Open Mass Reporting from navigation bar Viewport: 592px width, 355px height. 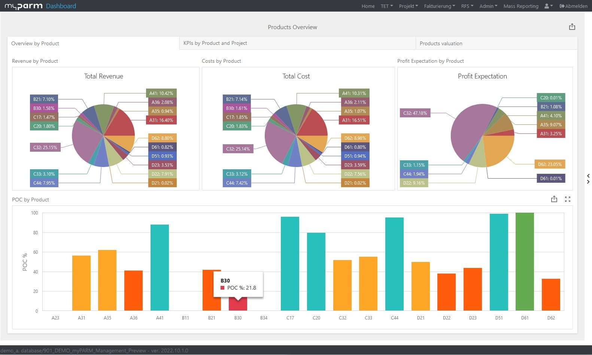click(x=520, y=6)
